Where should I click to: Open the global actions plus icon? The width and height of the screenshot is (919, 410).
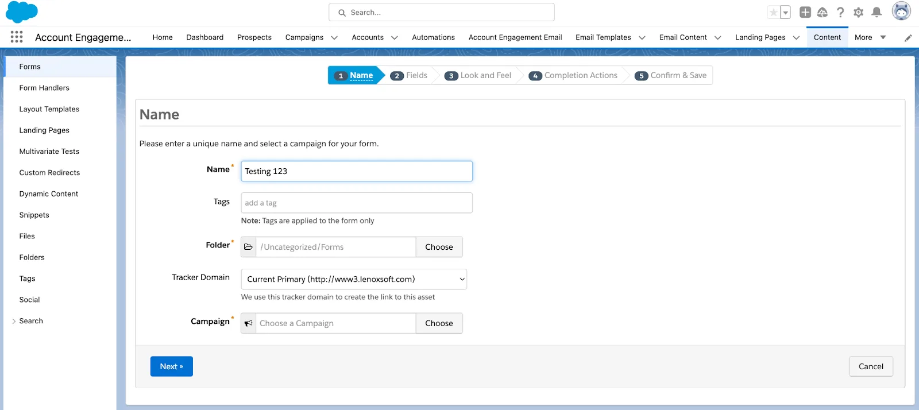pos(805,12)
